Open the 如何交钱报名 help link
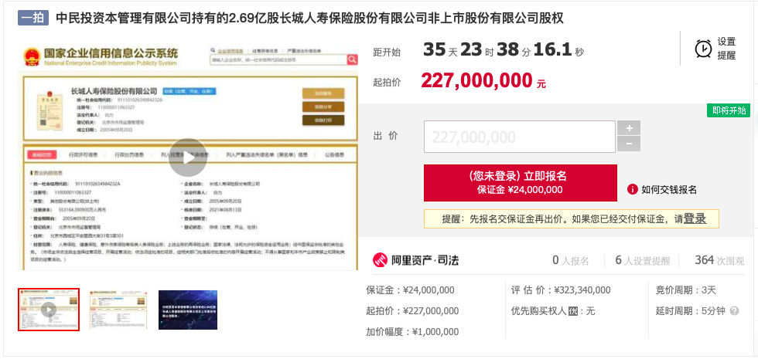 pos(669,190)
